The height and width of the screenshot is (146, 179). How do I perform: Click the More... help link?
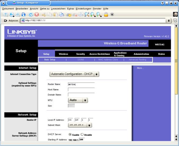140,68
